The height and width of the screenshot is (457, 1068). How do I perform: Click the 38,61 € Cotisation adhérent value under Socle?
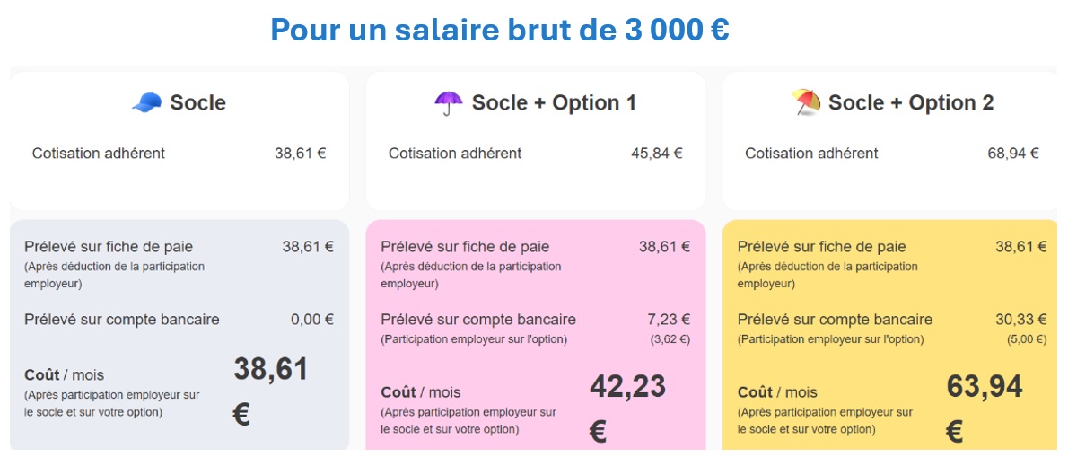tap(300, 154)
